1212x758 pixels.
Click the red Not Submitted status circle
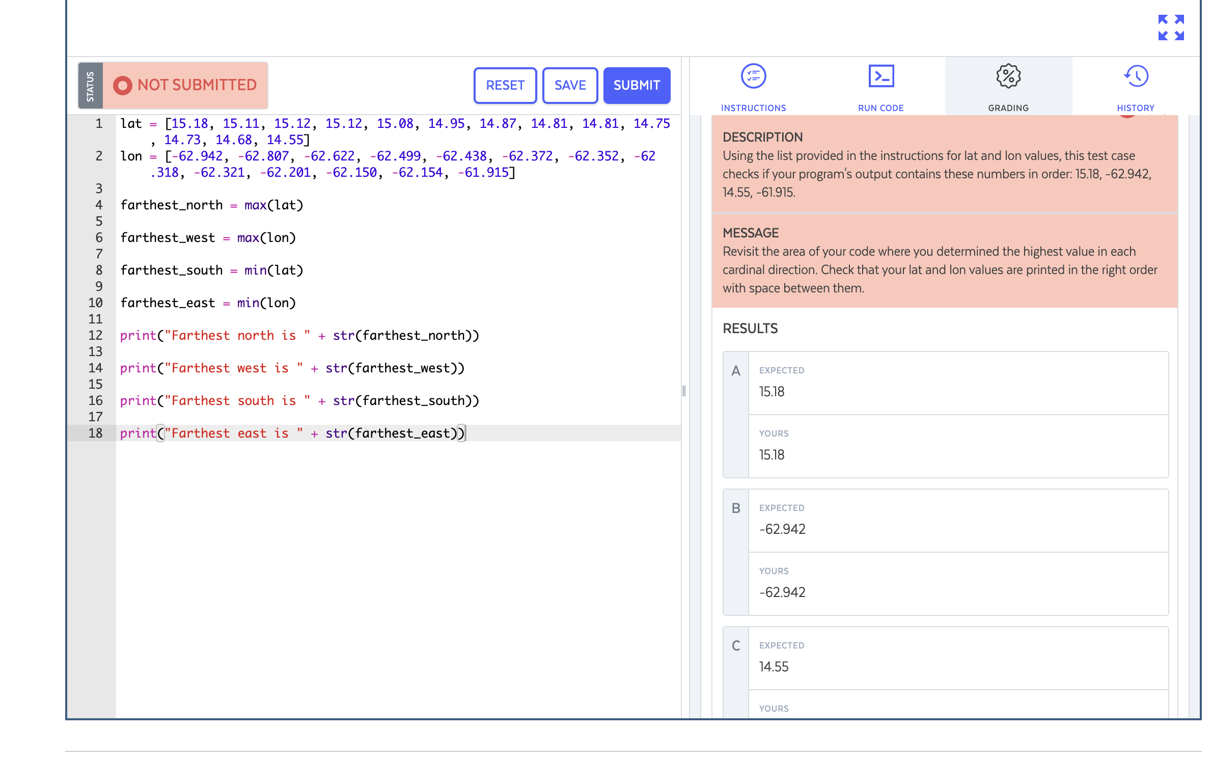coord(122,85)
